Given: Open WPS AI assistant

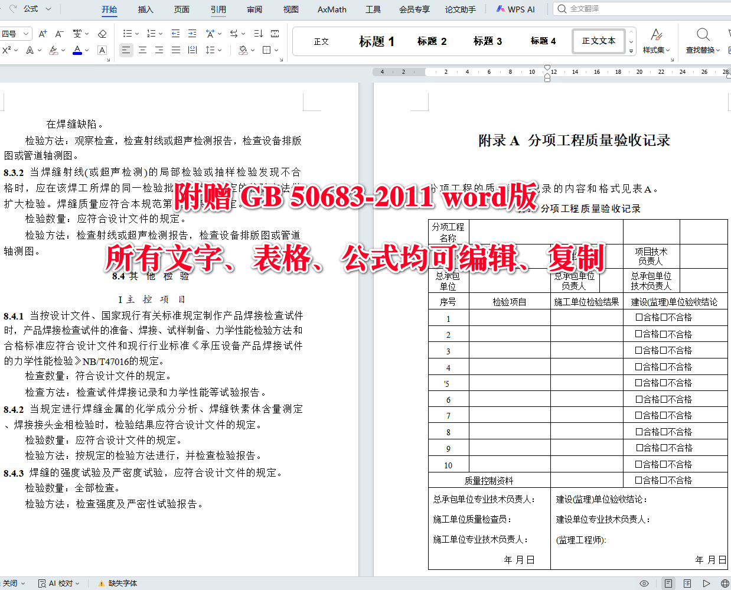Looking at the screenshot, I should click(515, 9).
